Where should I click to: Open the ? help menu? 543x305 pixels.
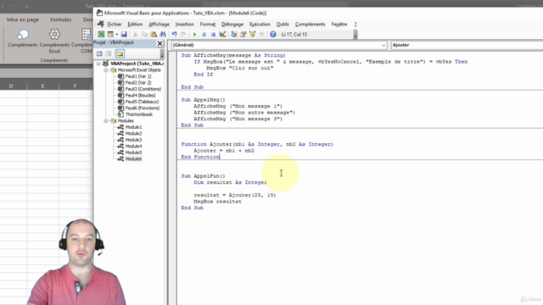355,25
